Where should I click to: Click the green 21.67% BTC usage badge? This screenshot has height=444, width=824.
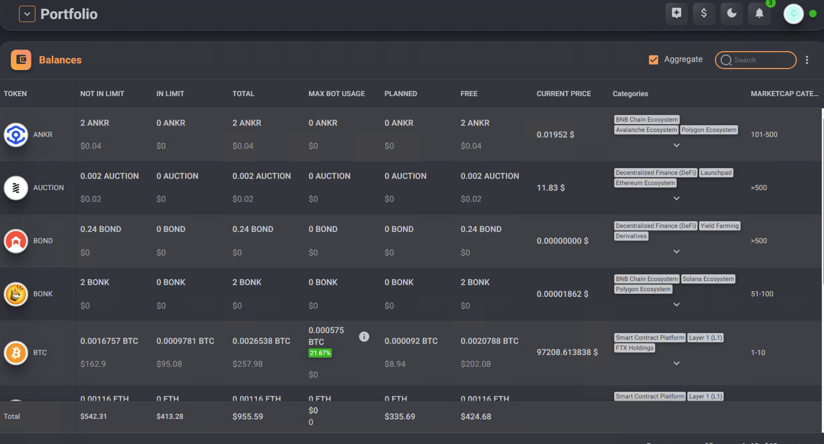pos(320,353)
